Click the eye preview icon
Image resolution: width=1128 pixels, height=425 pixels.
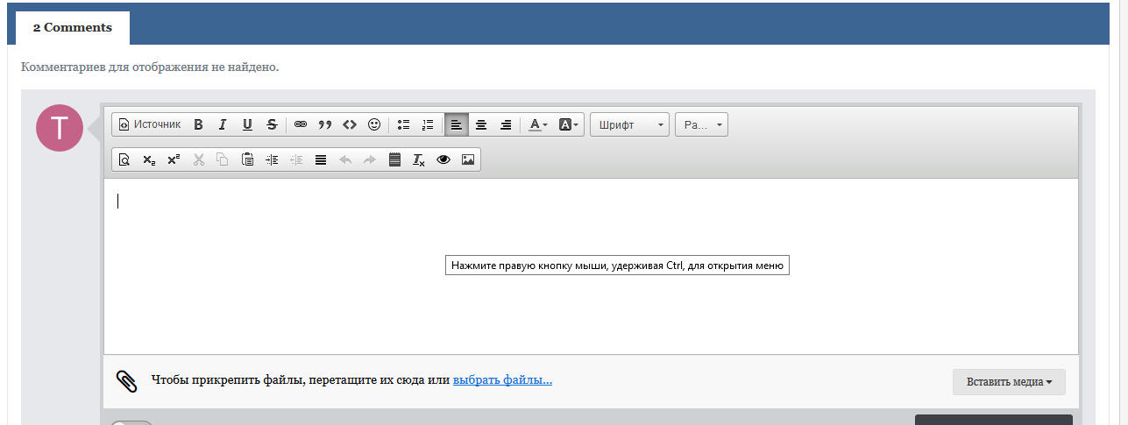pyautogui.click(x=443, y=159)
